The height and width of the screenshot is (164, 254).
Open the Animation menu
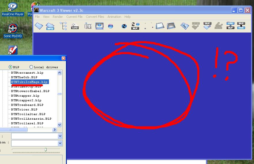tap(114, 17)
